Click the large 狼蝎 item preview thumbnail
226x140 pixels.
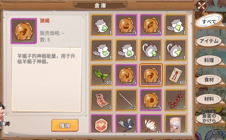24,31
